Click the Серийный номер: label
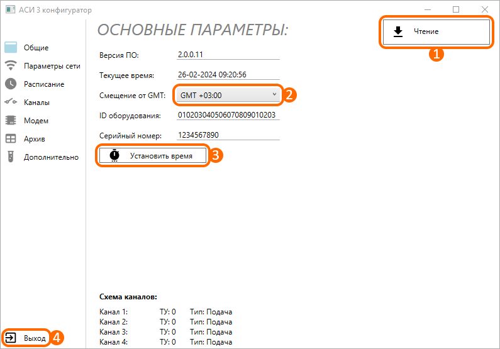500x349 pixels. tap(130, 136)
